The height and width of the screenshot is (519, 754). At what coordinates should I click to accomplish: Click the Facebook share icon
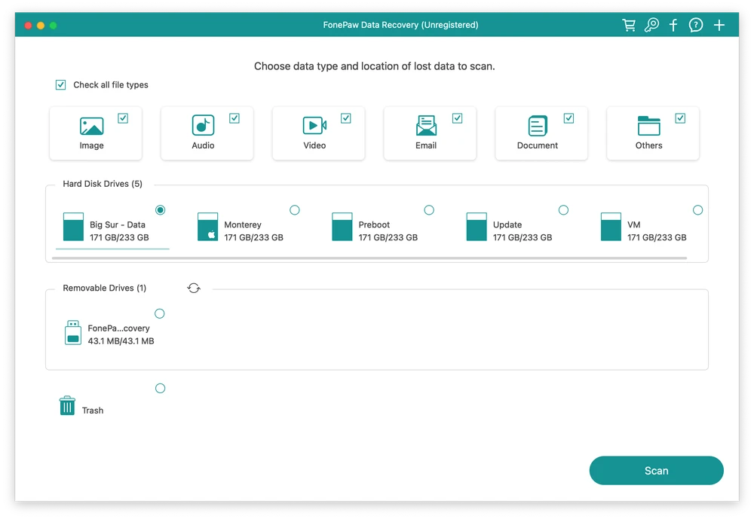click(x=673, y=24)
